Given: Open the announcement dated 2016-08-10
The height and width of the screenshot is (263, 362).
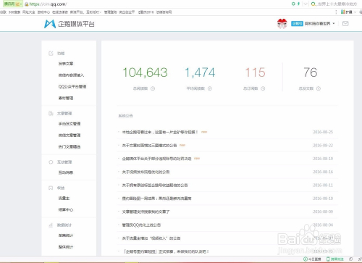Looking at the screenshot, I should pos(156,199).
